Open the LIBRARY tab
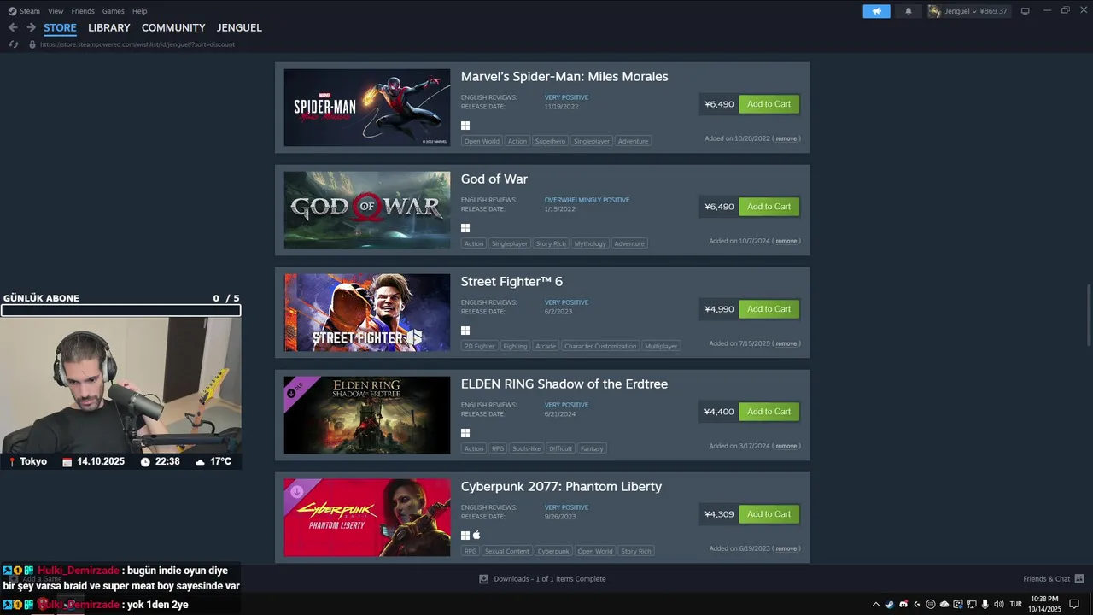The width and height of the screenshot is (1093, 615). (109, 27)
